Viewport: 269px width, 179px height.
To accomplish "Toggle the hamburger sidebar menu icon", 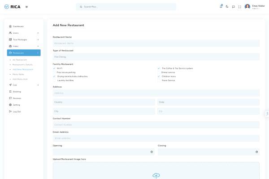I will coord(26,7).
